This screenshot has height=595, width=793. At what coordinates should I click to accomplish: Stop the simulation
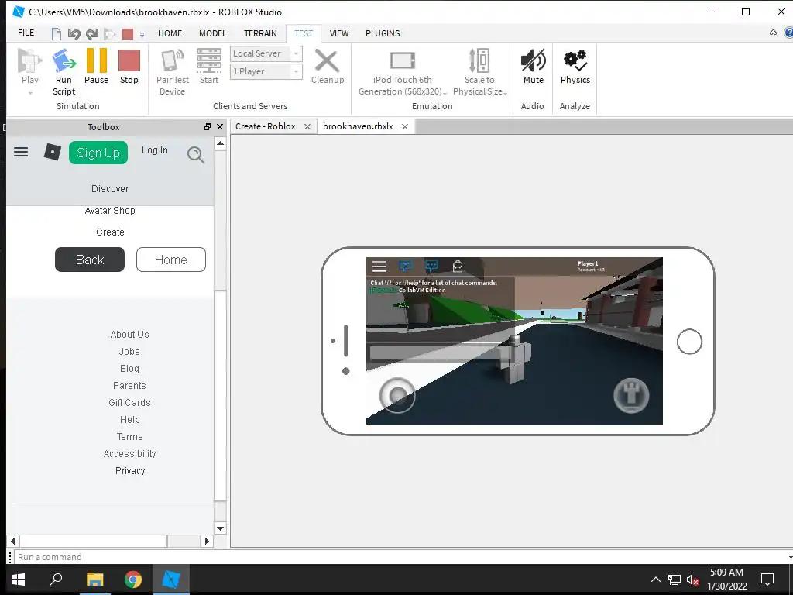pyautogui.click(x=129, y=60)
